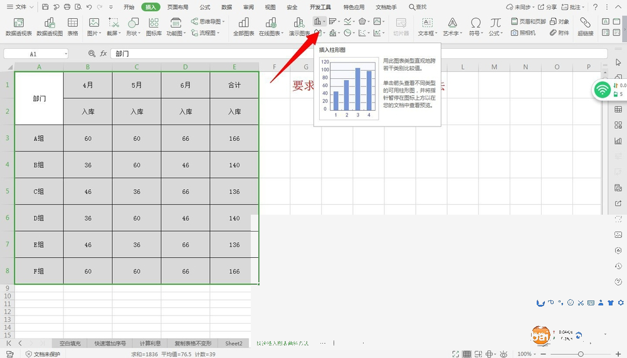This screenshot has height=358, width=627.
Task: Open the help question mark icon
Action: click(x=596, y=7)
